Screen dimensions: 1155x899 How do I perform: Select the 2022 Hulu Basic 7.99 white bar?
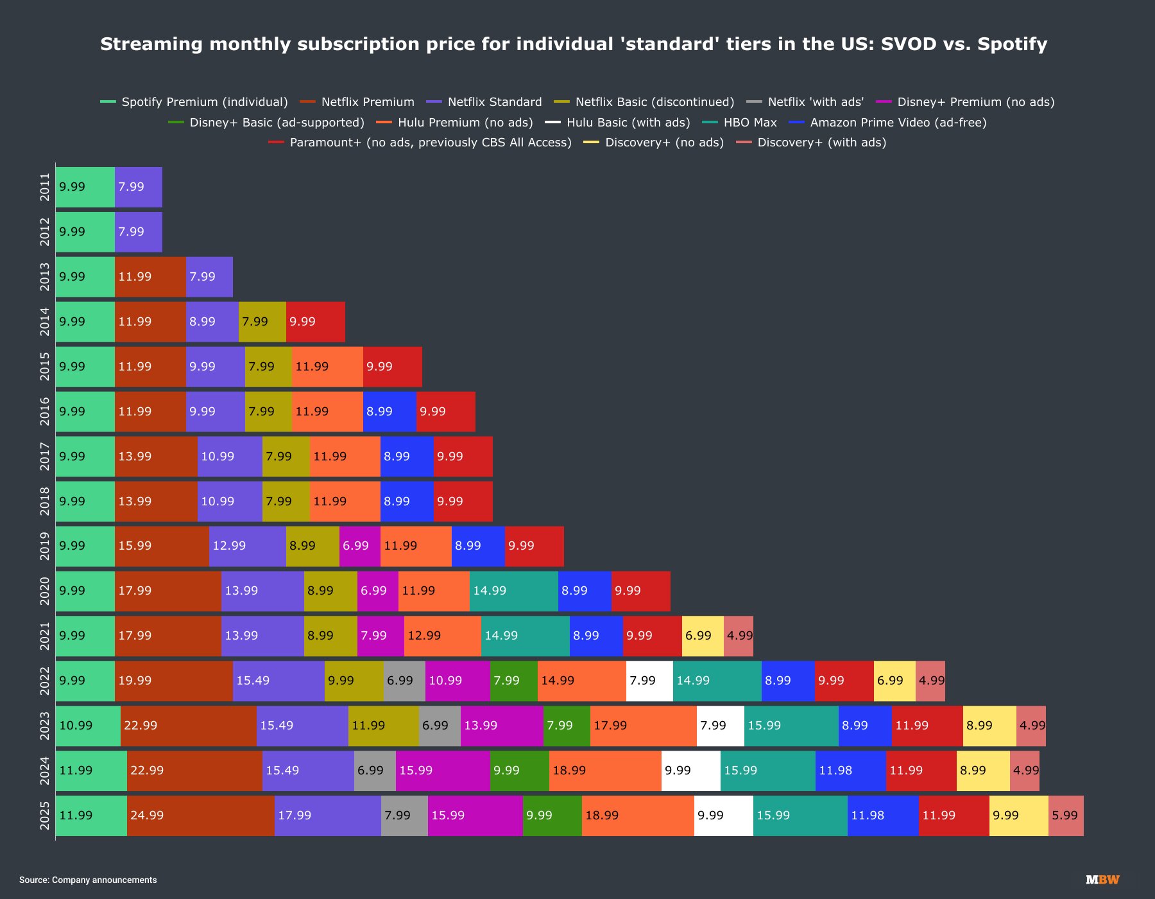(649, 681)
